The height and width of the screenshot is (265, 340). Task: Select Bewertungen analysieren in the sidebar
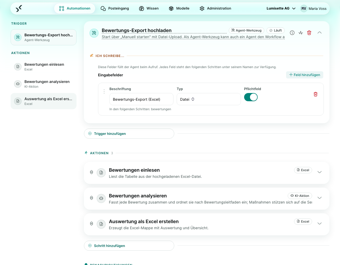coord(44,84)
